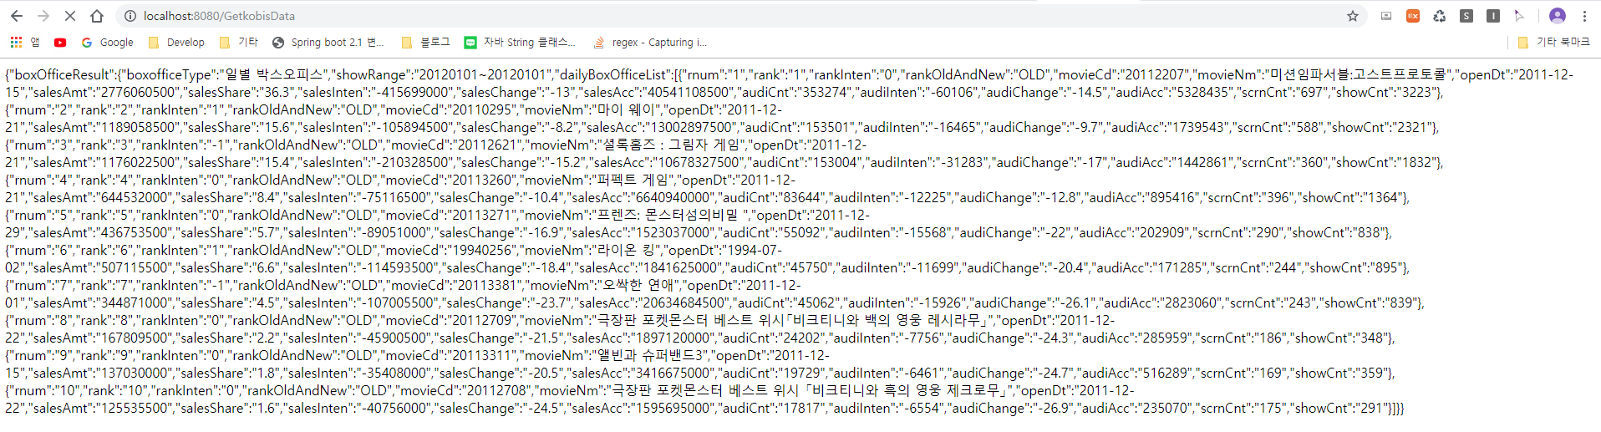The width and height of the screenshot is (1601, 432).
Task: Click the movie name 퍼펙트 게임
Action: coord(633,180)
